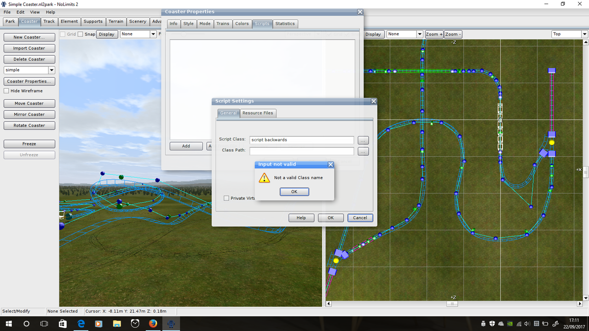Image resolution: width=589 pixels, height=331 pixels.
Task: Click the horizontal scrollbar thumb in top view
Action: [x=452, y=304]
